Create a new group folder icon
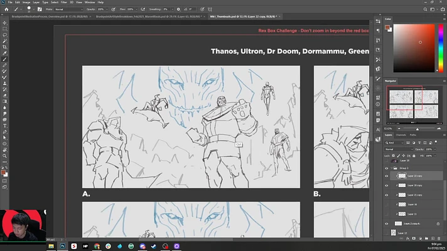 [426, 238]
